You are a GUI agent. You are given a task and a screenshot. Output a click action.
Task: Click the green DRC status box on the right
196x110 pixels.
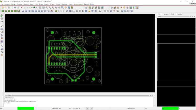pyautogui.click(x=170, y=108)
